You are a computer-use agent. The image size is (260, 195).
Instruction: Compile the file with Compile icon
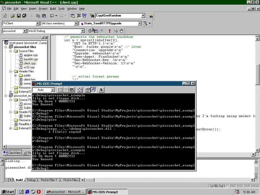tap(90, 31)
